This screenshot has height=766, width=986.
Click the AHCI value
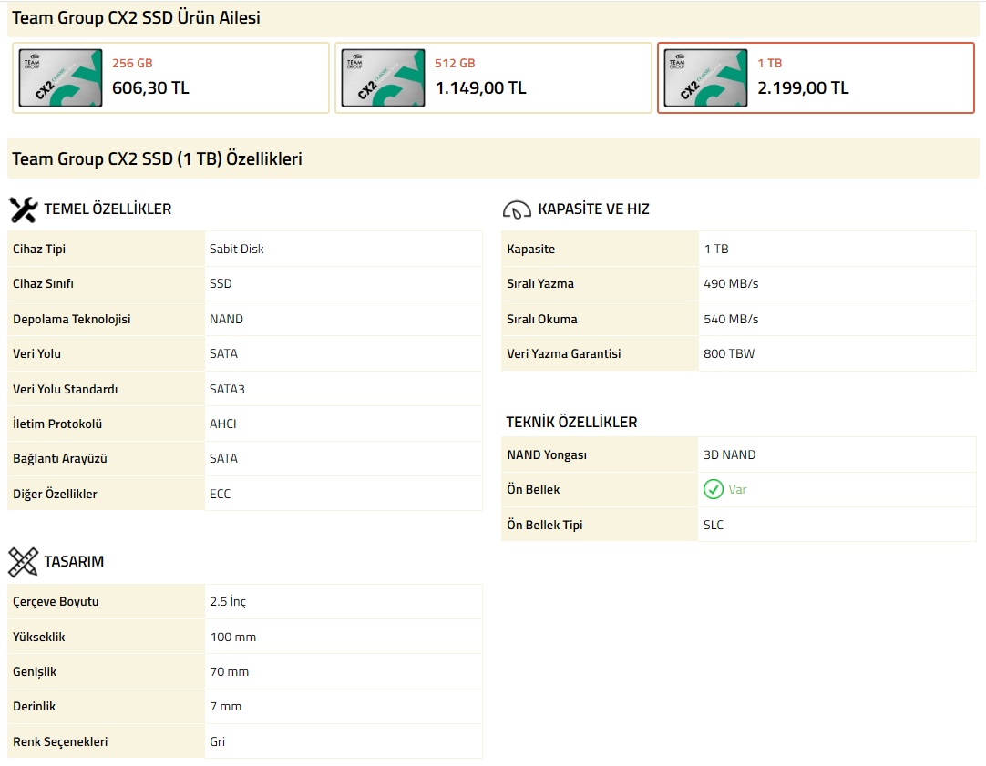click(223, 424)
